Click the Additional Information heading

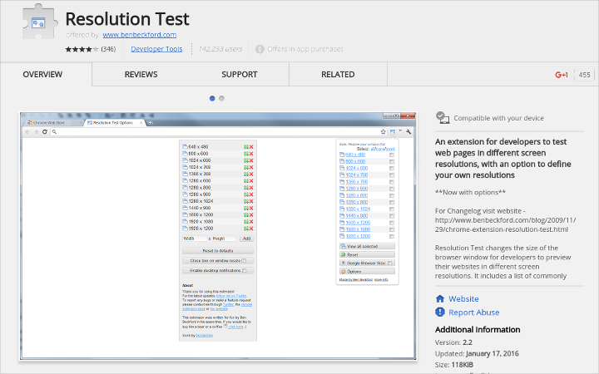pos(478,330)
